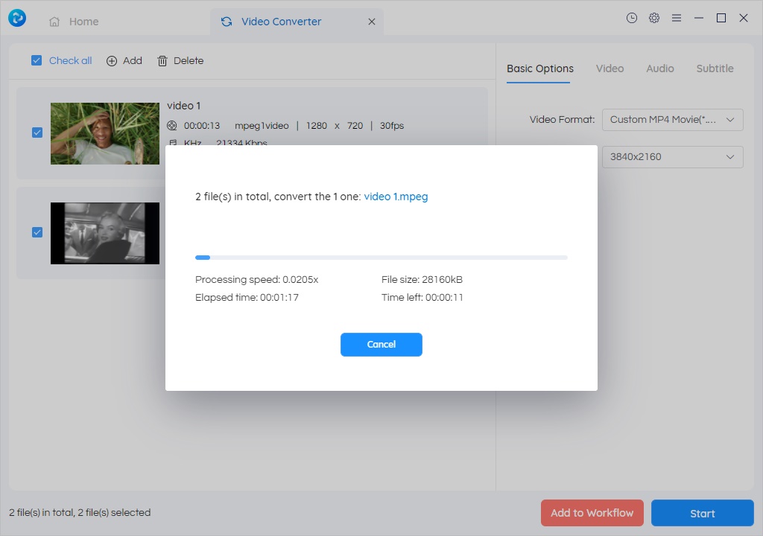Click Time left: 00:00:11 text
Screen dimensions: 763x536
(x=422, y=297)
